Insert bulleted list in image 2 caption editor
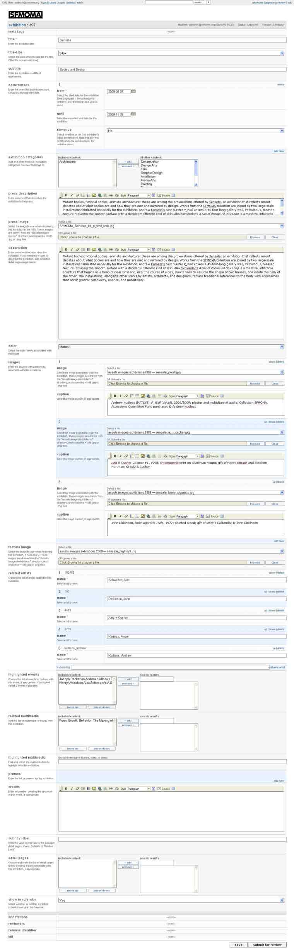Viewport: 294px width, 949px height. [x=137, y=456]
